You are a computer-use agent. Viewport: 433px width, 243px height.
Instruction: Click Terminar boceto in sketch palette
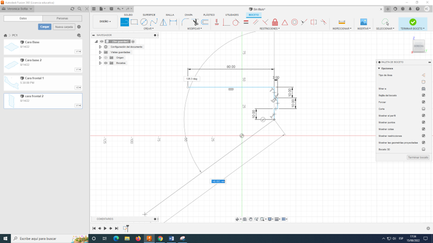point(418,157)
